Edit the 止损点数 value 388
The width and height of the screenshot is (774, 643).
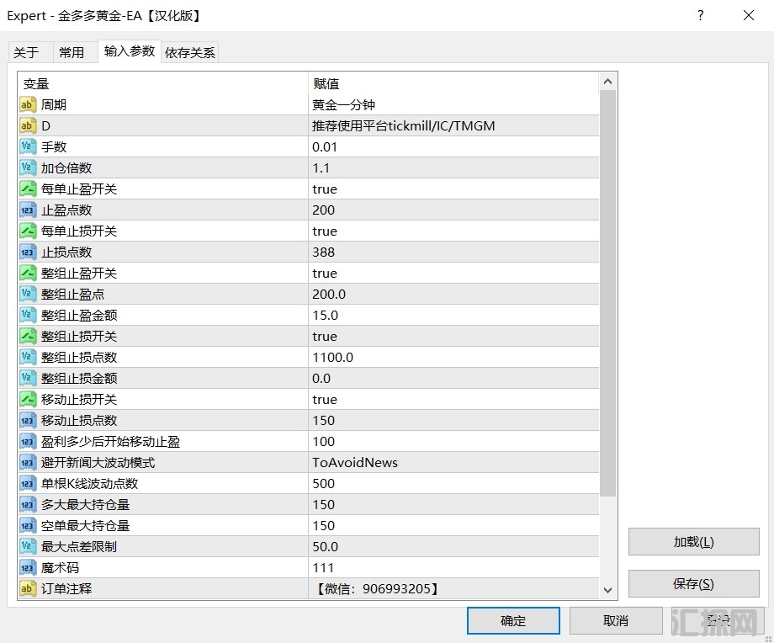point(453,252)
